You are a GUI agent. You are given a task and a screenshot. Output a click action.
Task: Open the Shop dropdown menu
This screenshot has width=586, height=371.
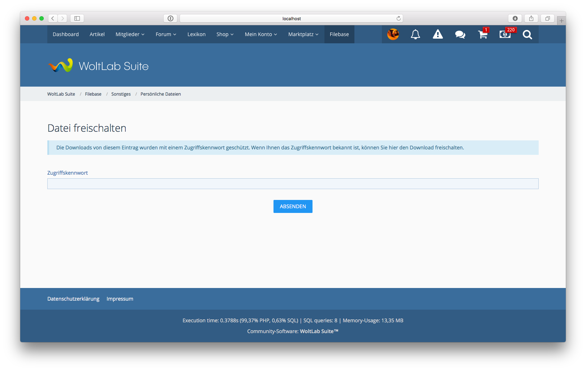coord(225,34)
